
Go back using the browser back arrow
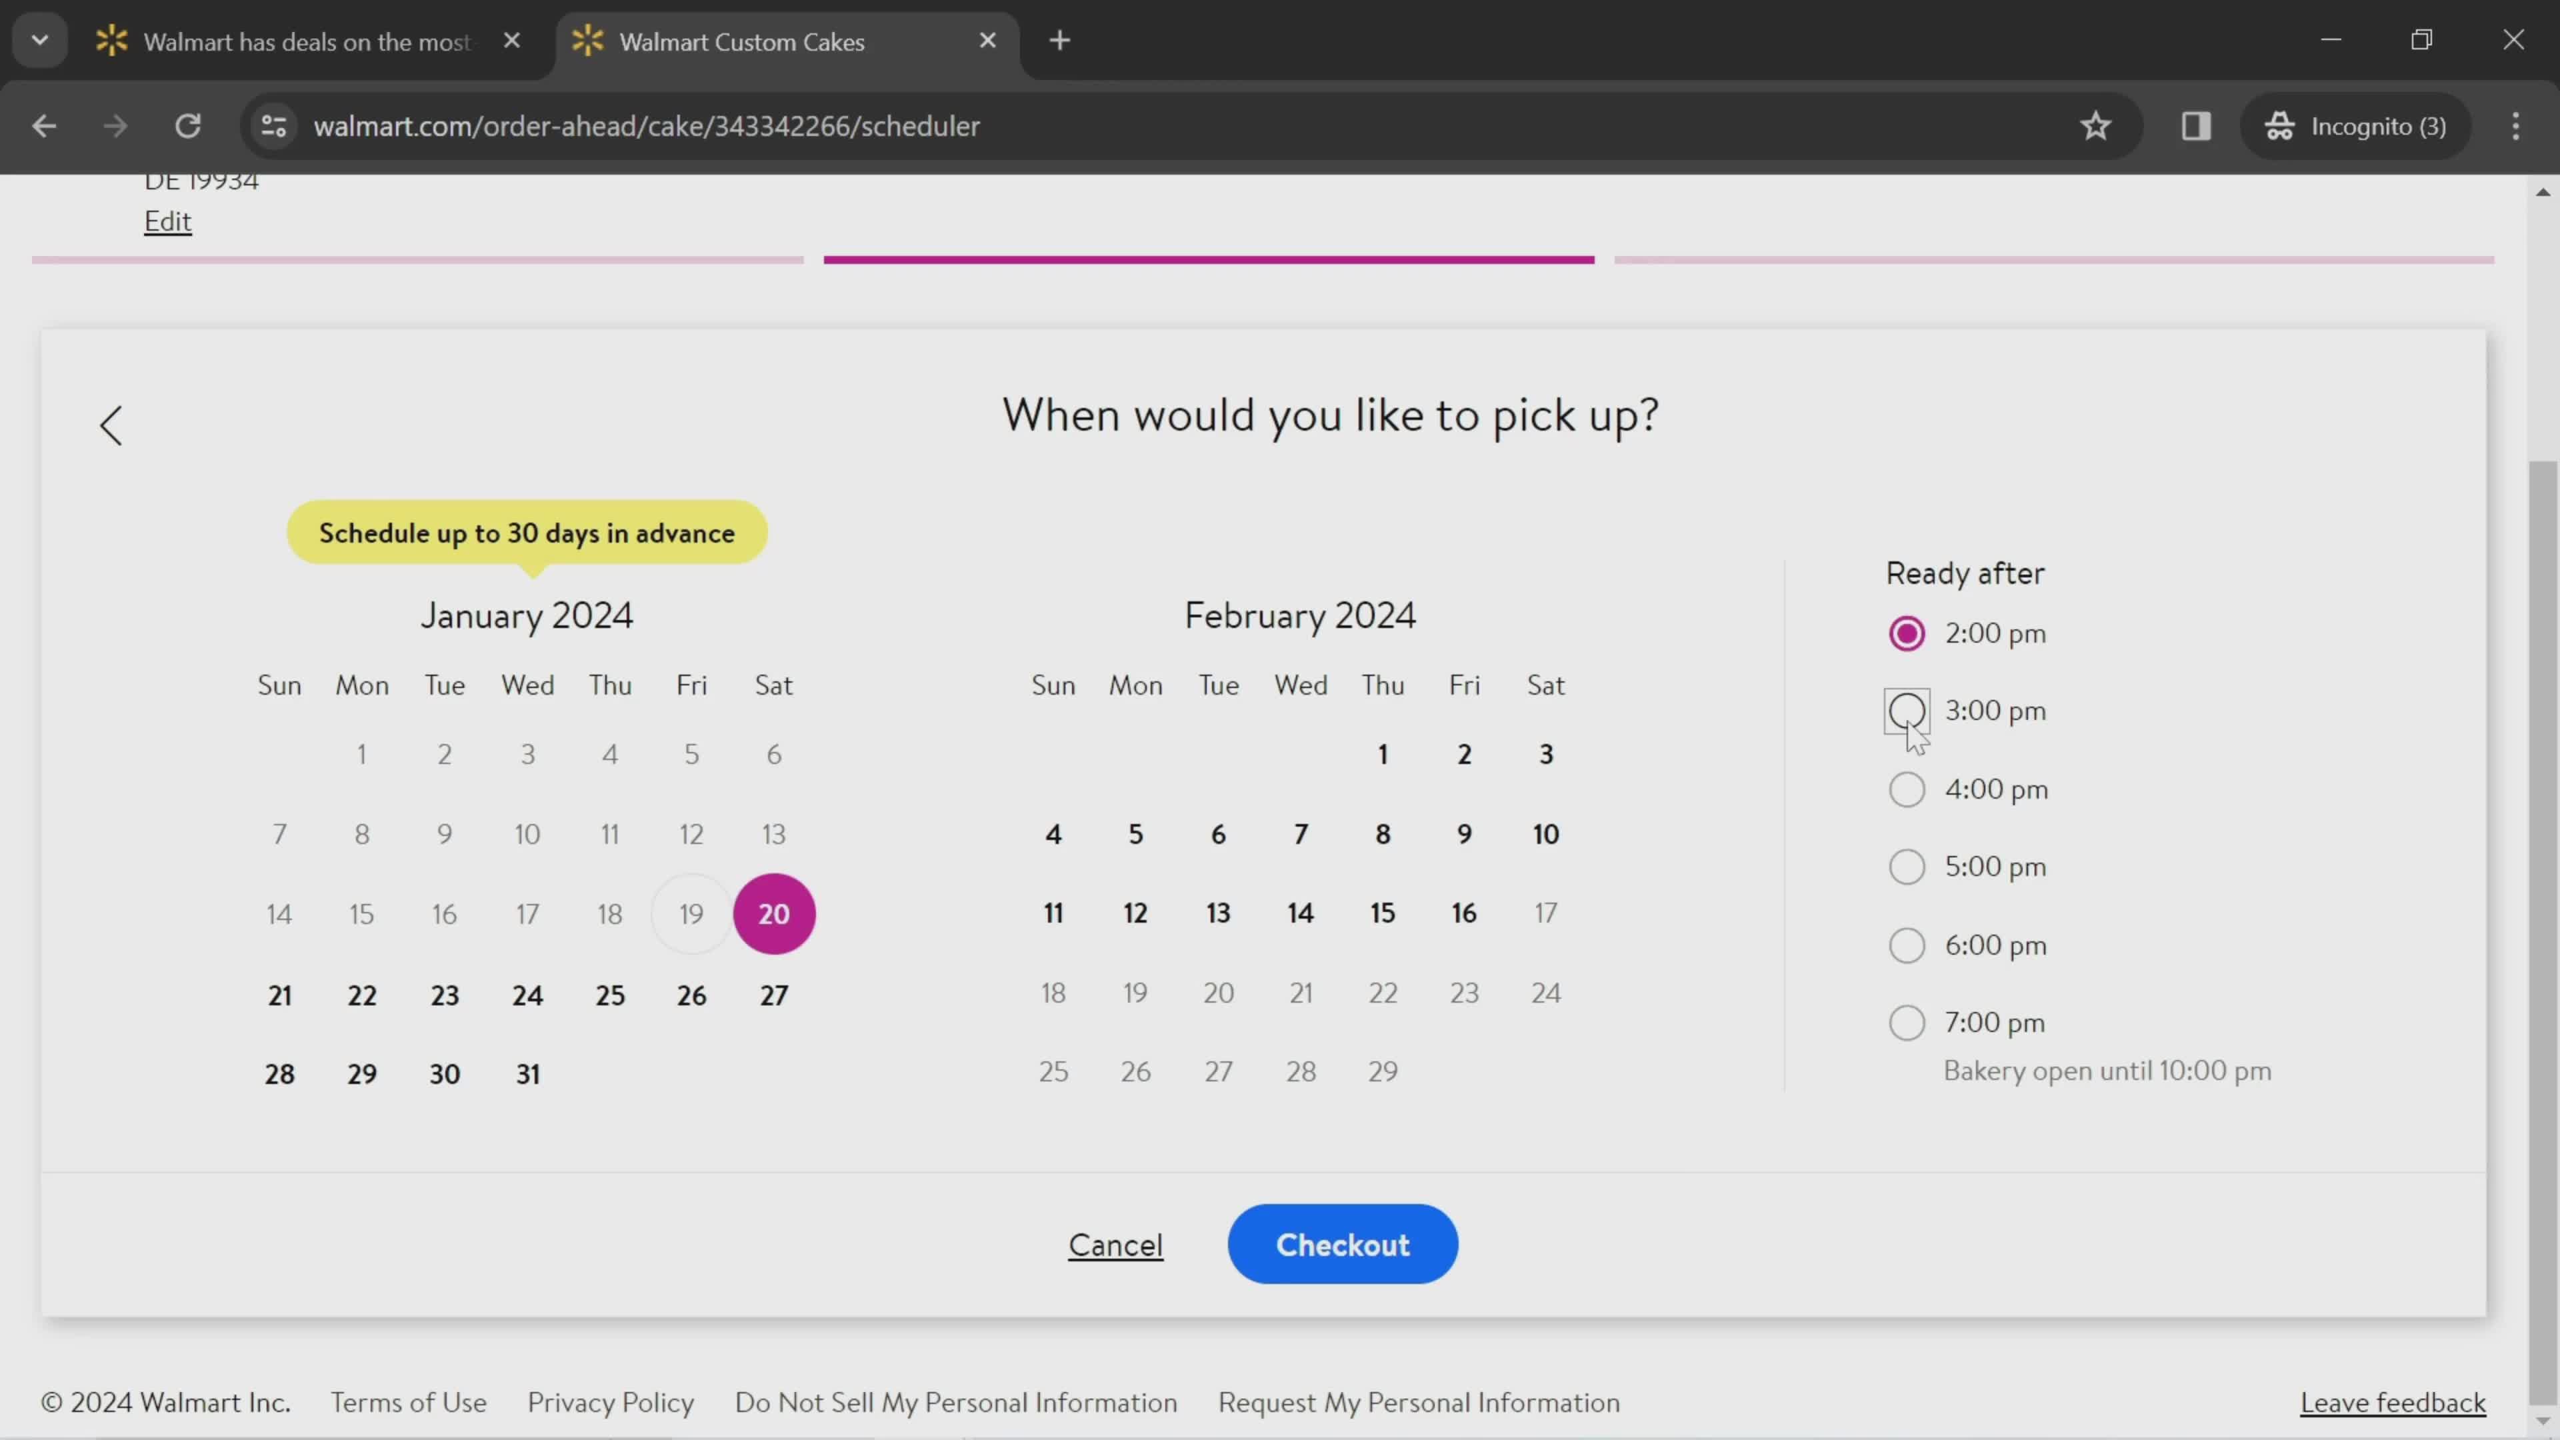(x=44, y=126)
